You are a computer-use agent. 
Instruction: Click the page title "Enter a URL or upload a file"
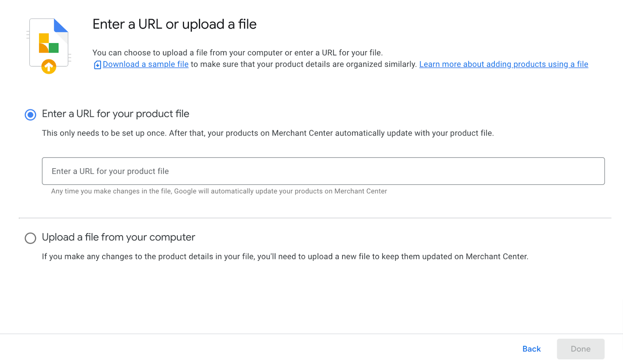174,24
